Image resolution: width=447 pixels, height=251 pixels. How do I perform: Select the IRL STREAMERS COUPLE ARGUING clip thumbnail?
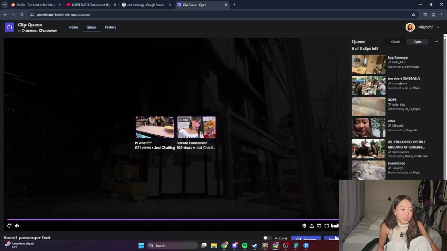(368, 149)
